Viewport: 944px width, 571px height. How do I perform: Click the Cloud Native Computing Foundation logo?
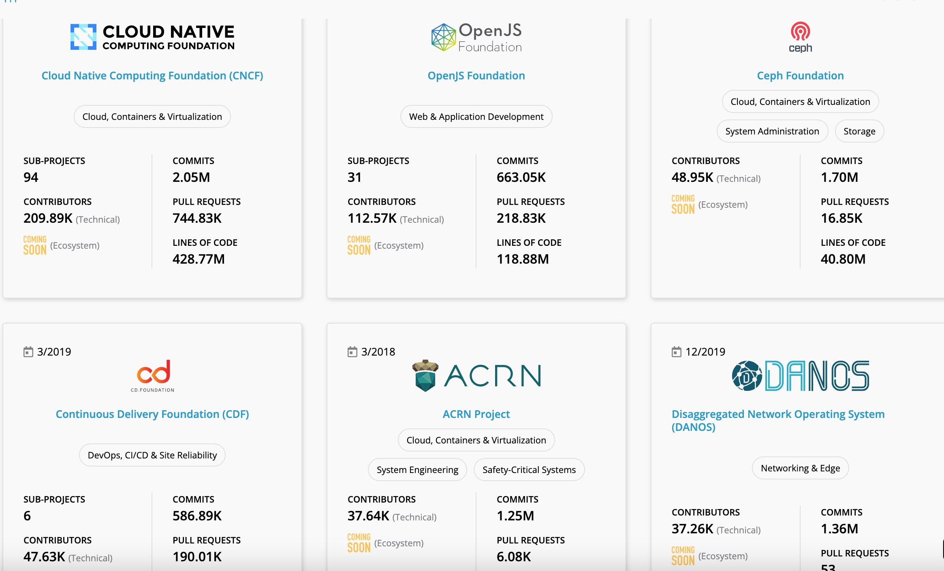pos(152,37)
